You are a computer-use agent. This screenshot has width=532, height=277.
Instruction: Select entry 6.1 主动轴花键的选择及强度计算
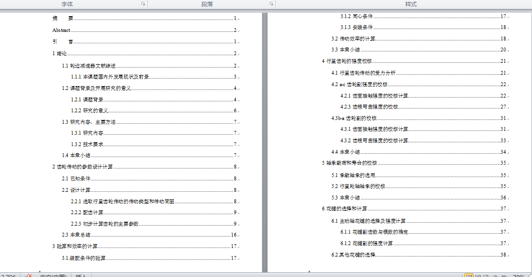tap(420, 221)
